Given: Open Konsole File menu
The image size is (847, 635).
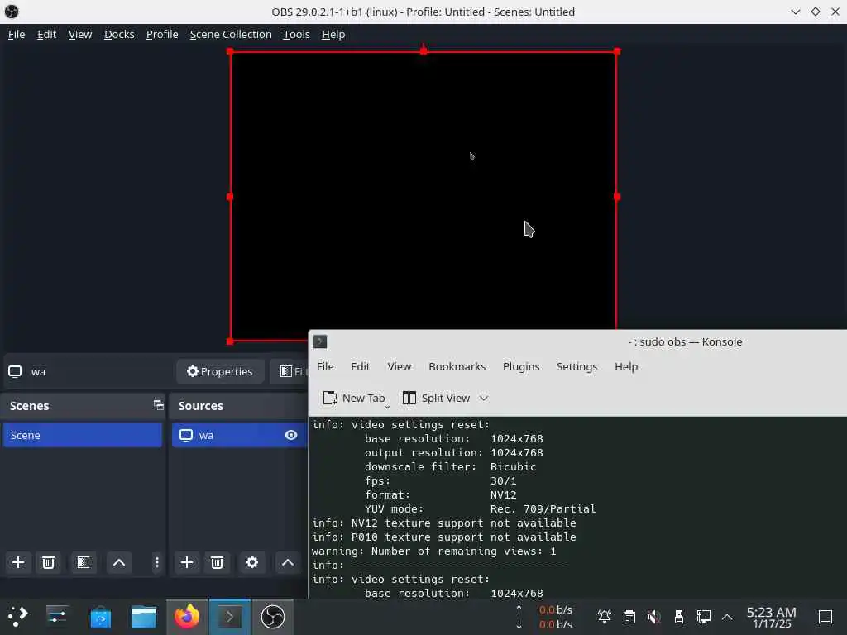Looking at the screenshot, I should pyautogui.click(x=325, y=366).
